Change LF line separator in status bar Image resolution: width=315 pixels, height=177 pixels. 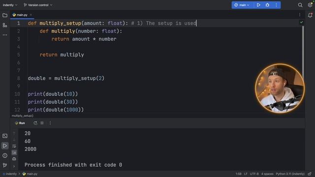[x=246, y=174]
